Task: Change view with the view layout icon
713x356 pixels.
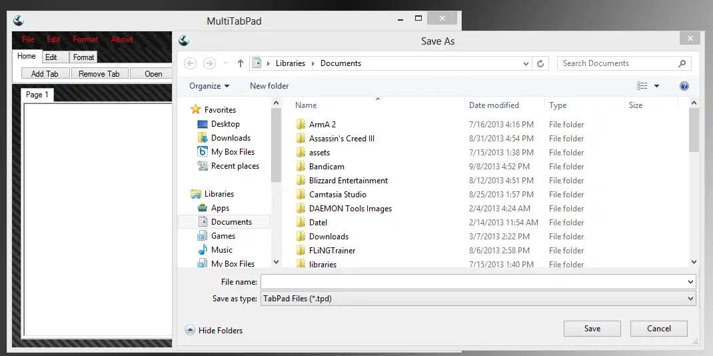Action: pos(642,86)
